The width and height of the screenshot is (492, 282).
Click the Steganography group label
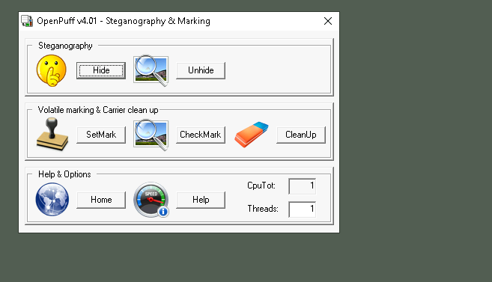point(65,46)
